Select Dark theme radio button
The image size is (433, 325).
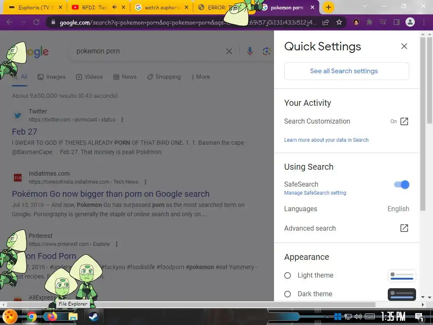tap(288, 294)
